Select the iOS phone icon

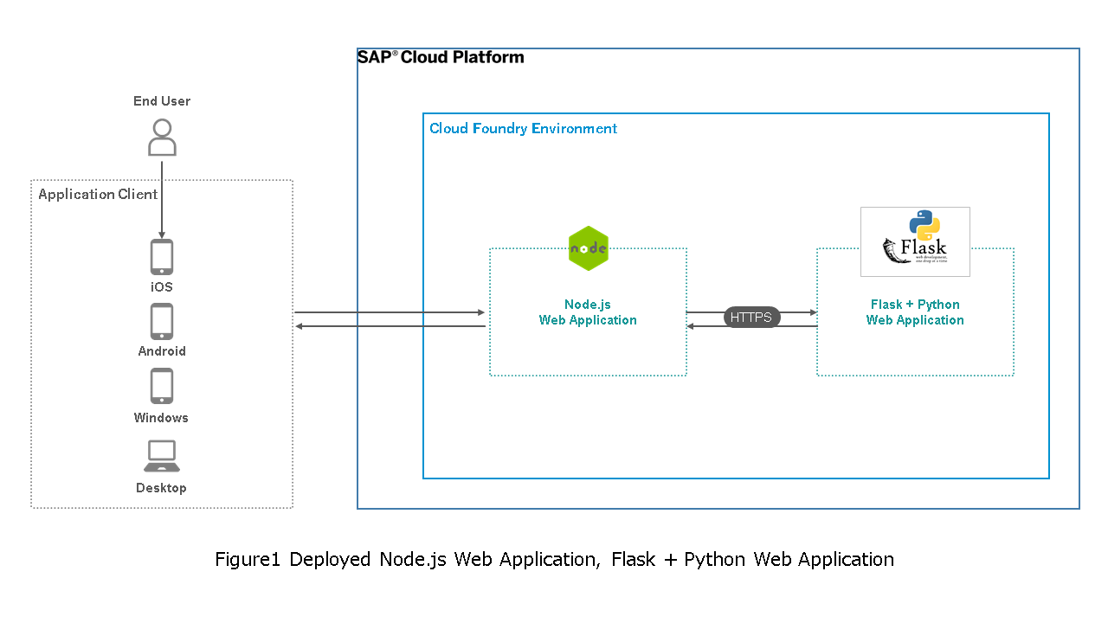click(x=162, y=257)
